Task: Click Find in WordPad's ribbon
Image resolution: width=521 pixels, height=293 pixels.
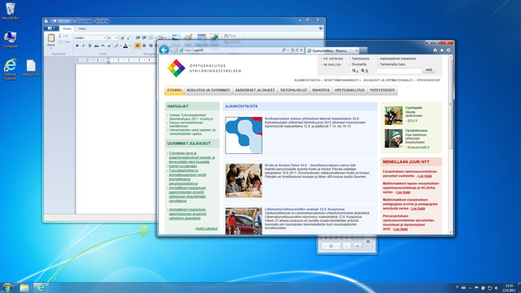Action: (230, 35)
